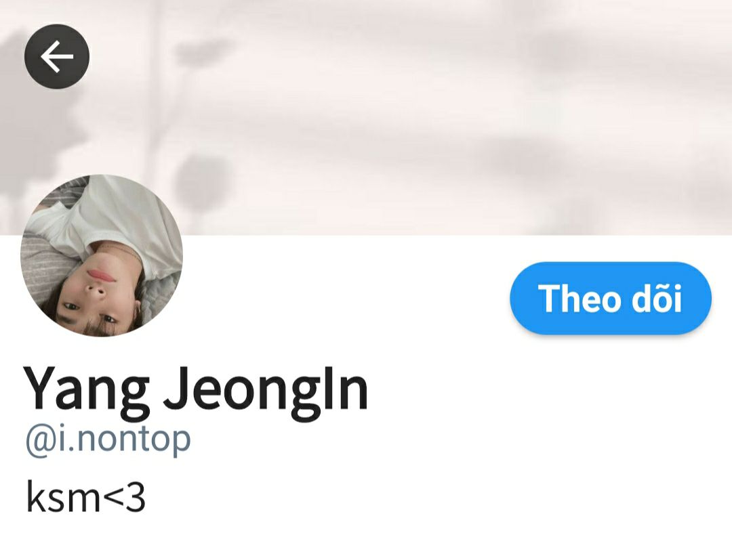Viewport: 732px width, 537px height.
Task: Follow the account with Theo dõi
Action: point(610,298)
